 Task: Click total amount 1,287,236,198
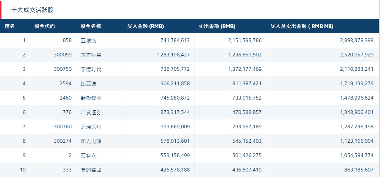click(357, 126)
